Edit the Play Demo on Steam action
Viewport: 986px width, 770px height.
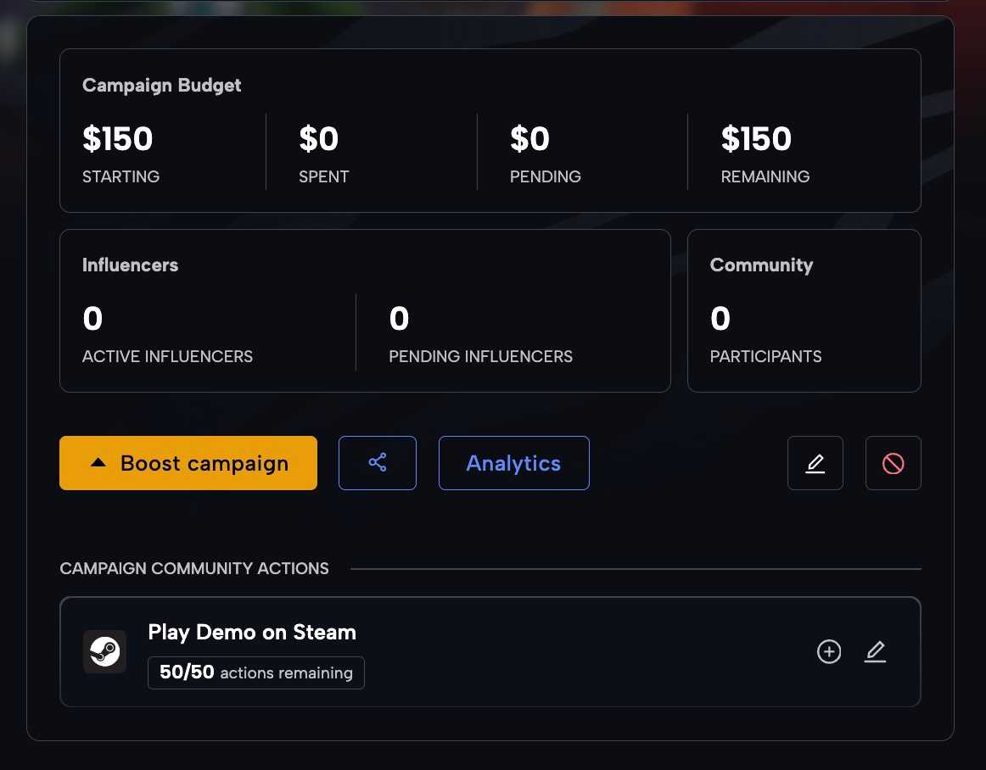875,651
